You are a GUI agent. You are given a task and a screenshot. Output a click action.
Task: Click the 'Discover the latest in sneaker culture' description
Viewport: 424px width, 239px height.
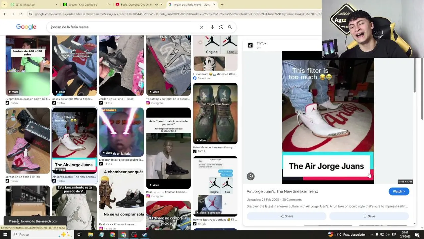327,206
